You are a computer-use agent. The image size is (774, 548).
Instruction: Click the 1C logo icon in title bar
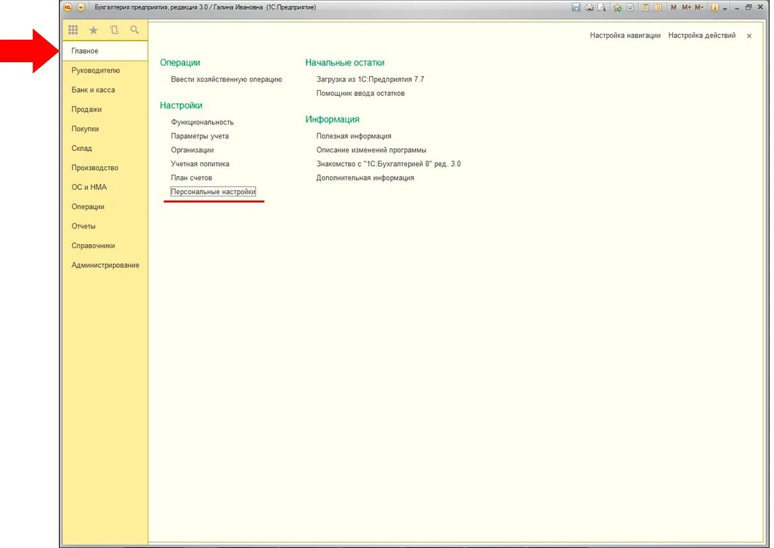[x=68, y=7]
